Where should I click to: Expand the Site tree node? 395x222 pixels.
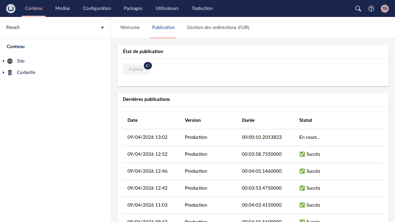point(3,61)
